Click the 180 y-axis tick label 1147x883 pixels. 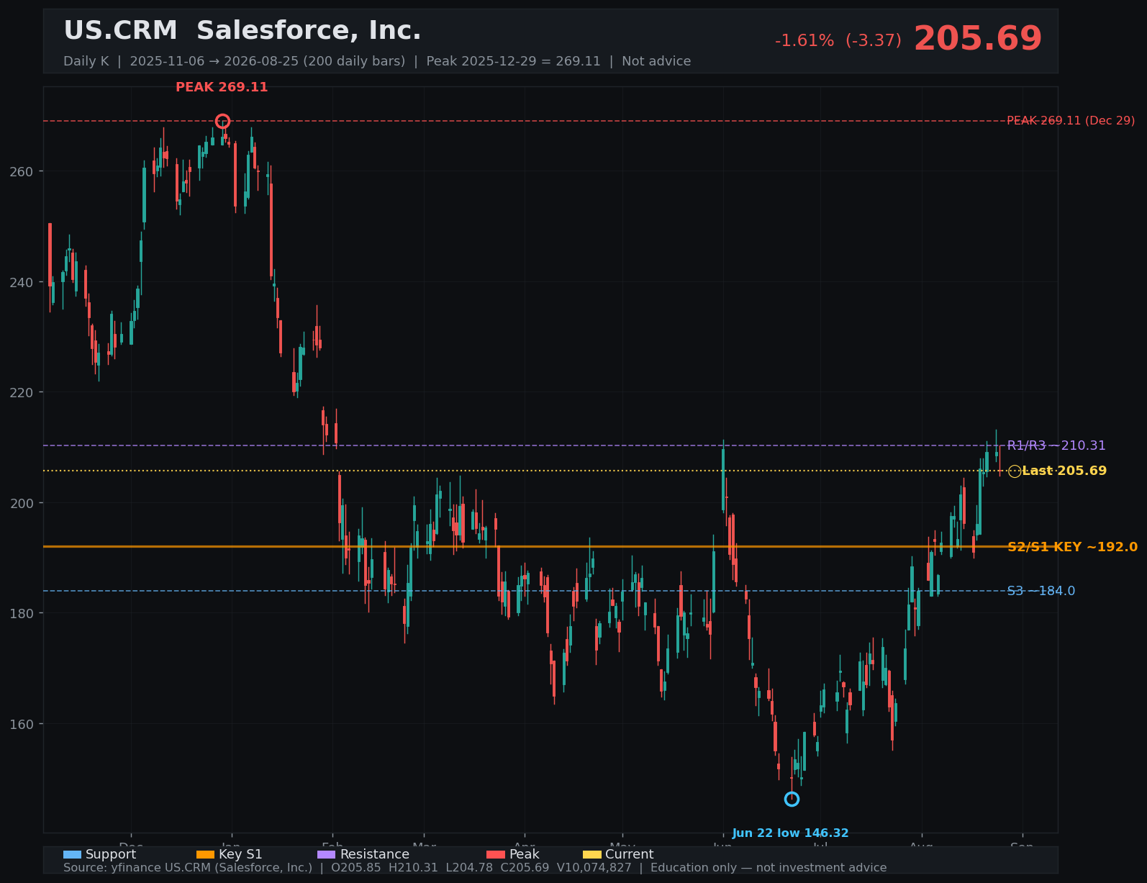pos(23,613)
